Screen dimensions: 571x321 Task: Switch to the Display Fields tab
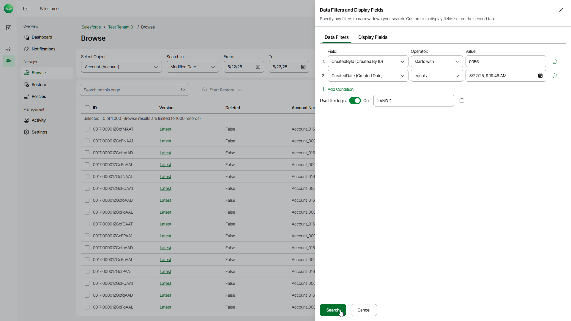tap(373, 37)
